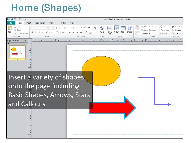Screen dimensions: 191x143
Task: Toggle Superscript formatting
Action: (x=46, y=32)
